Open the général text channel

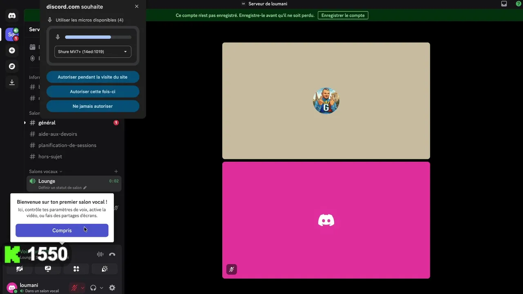point(74,123)
